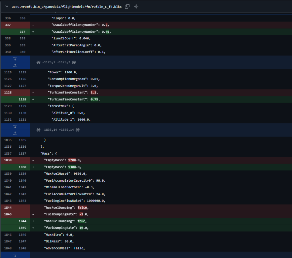Expand up at the -1125,7 hunk header
The image size is (292, 258).
point(15,65)
